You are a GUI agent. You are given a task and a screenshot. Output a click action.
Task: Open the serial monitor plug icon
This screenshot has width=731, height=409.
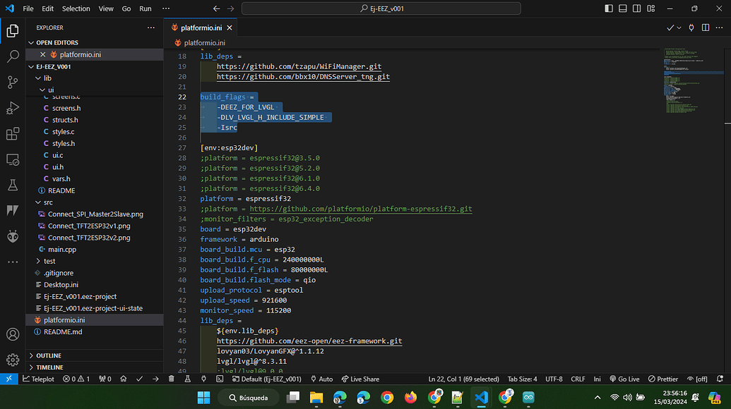(203, 379)
